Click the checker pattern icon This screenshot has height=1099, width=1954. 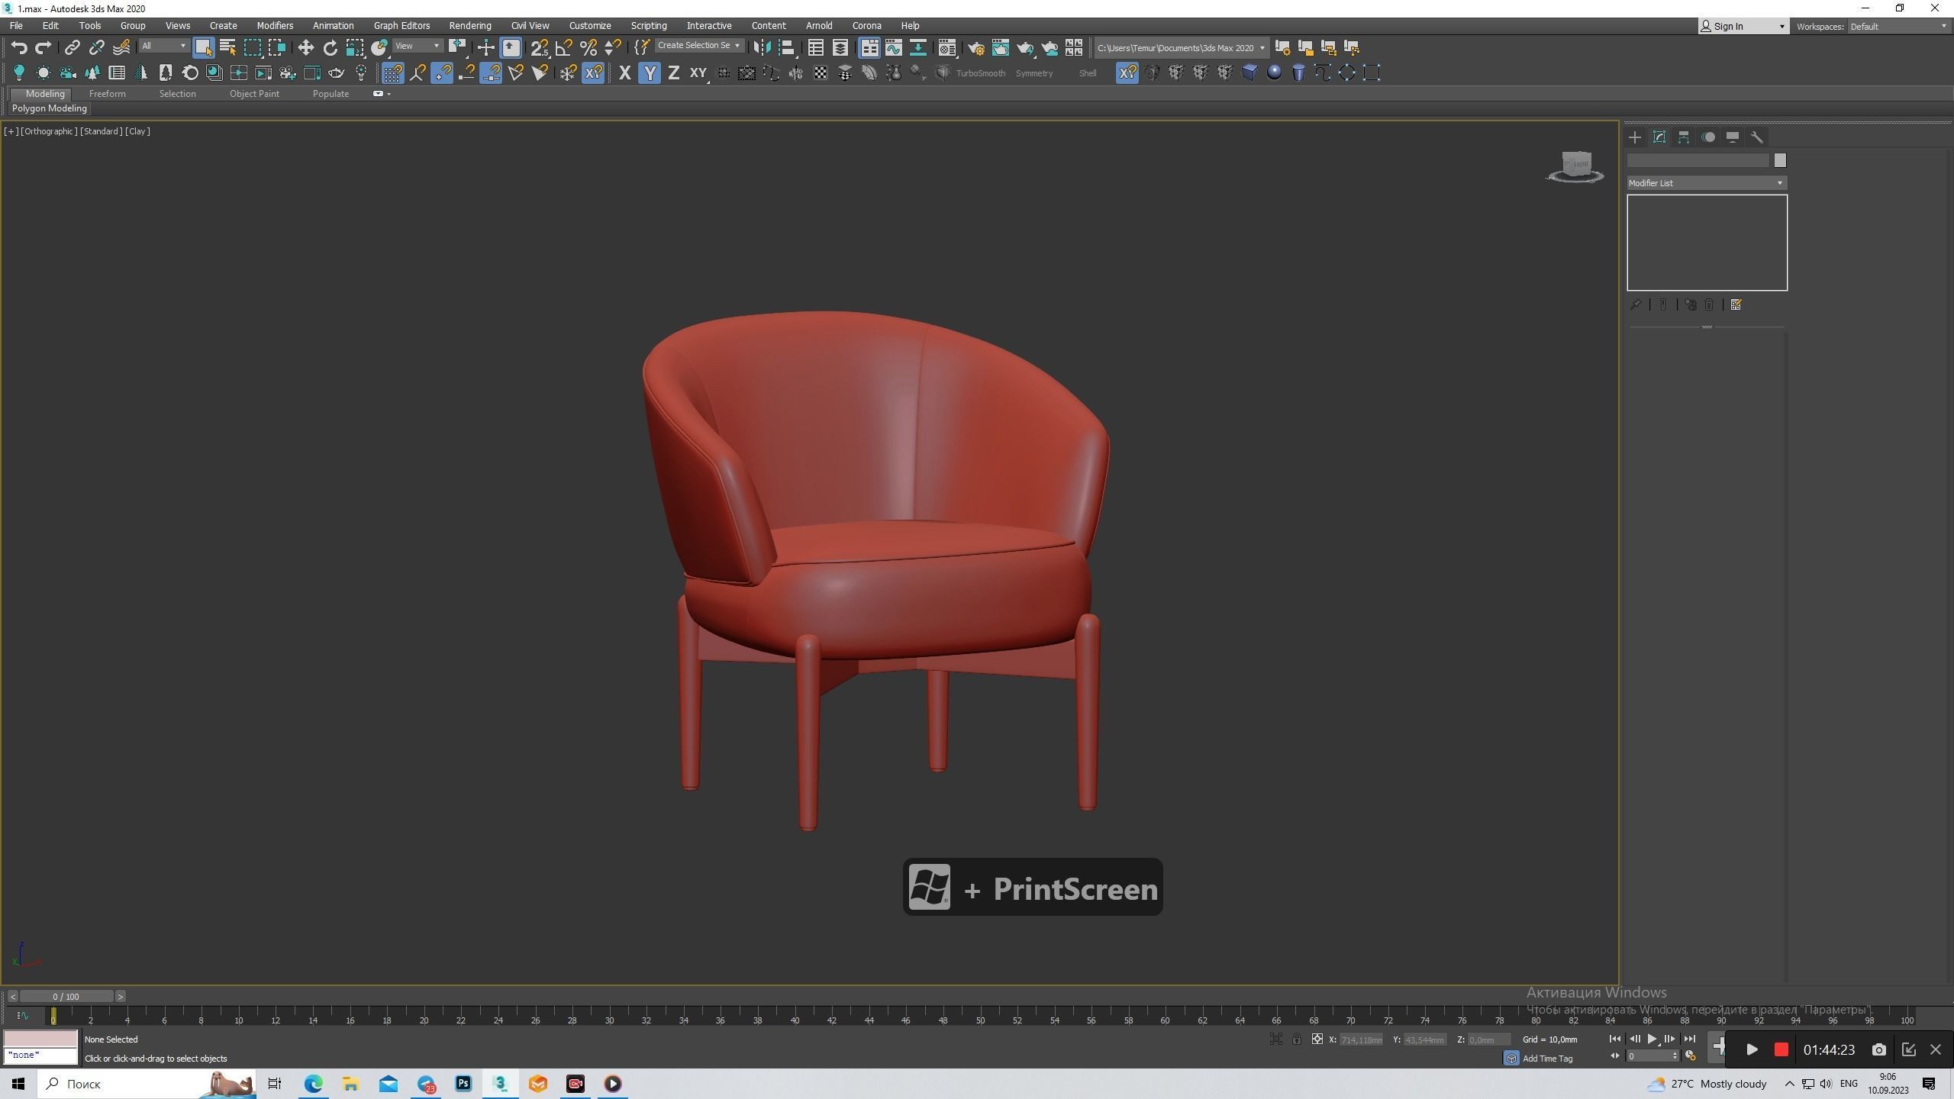(x=821, y=73)
